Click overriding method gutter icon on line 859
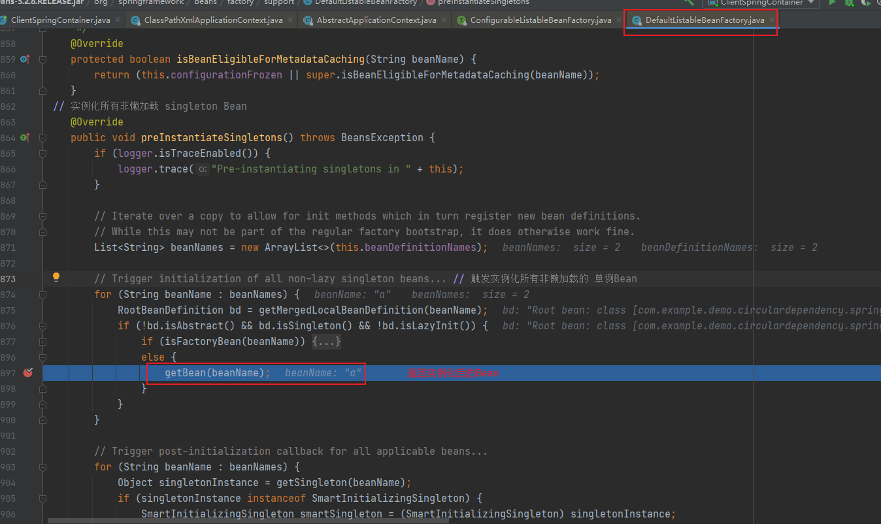This screenshot has width=881, height=524. pyautogui.click(x=25, y=59)
